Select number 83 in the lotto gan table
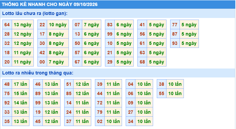The image size is (236, 129). 110,25
